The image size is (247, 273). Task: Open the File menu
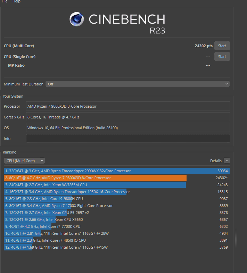tap(5, 1)
